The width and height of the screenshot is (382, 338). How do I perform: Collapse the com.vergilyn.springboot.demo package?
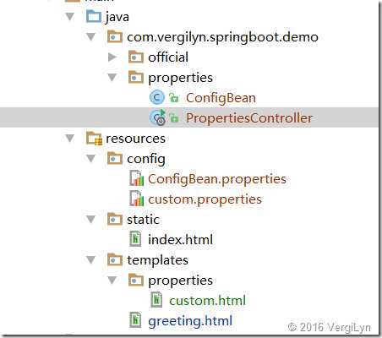click(x=91, y=36)
